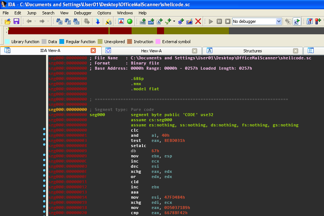Click the blue down arrow jump icon

click(98, 21)
